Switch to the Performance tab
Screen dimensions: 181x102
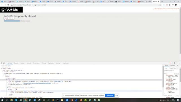tap(36, 63)
